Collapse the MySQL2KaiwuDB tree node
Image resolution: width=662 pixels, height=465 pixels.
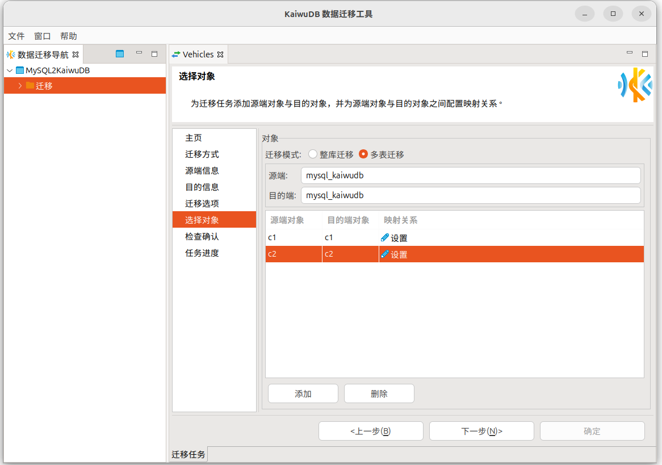click(x=10, y=71)
